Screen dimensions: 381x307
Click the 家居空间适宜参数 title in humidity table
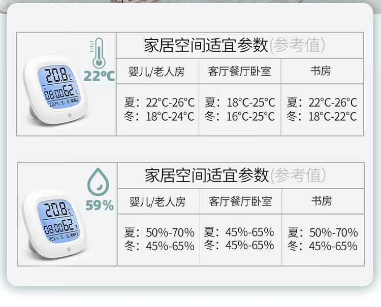coord(207,176)
